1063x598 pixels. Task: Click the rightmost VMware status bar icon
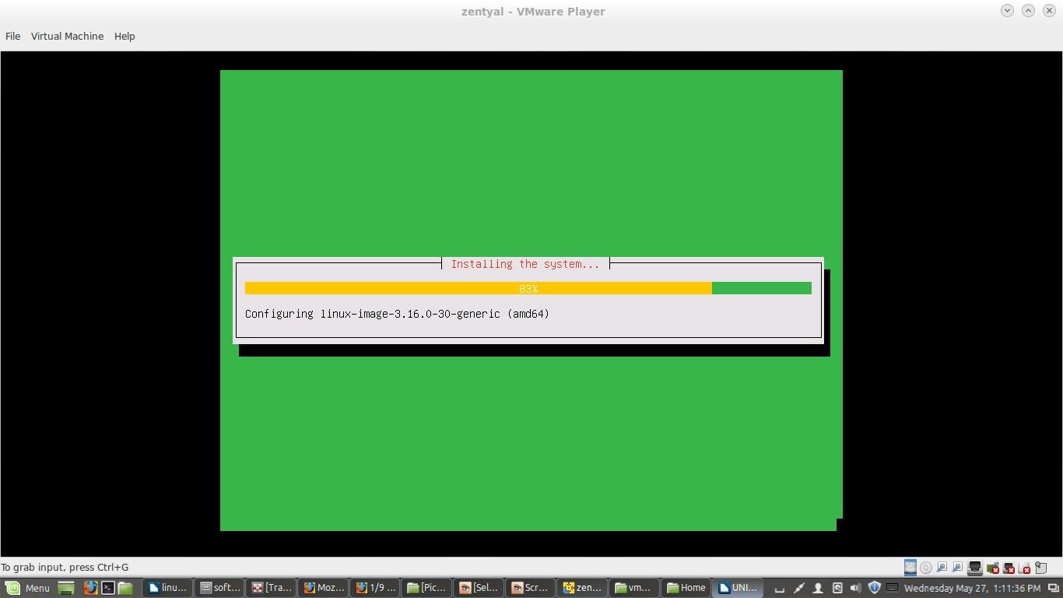[x=1041, y=568]
